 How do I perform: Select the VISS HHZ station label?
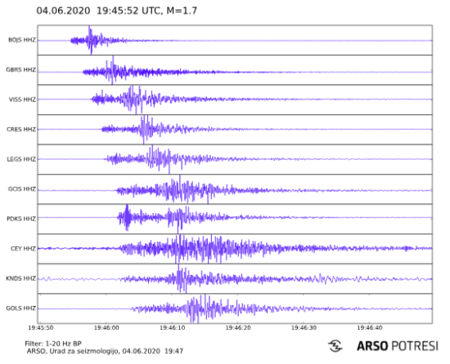point(22,100)
